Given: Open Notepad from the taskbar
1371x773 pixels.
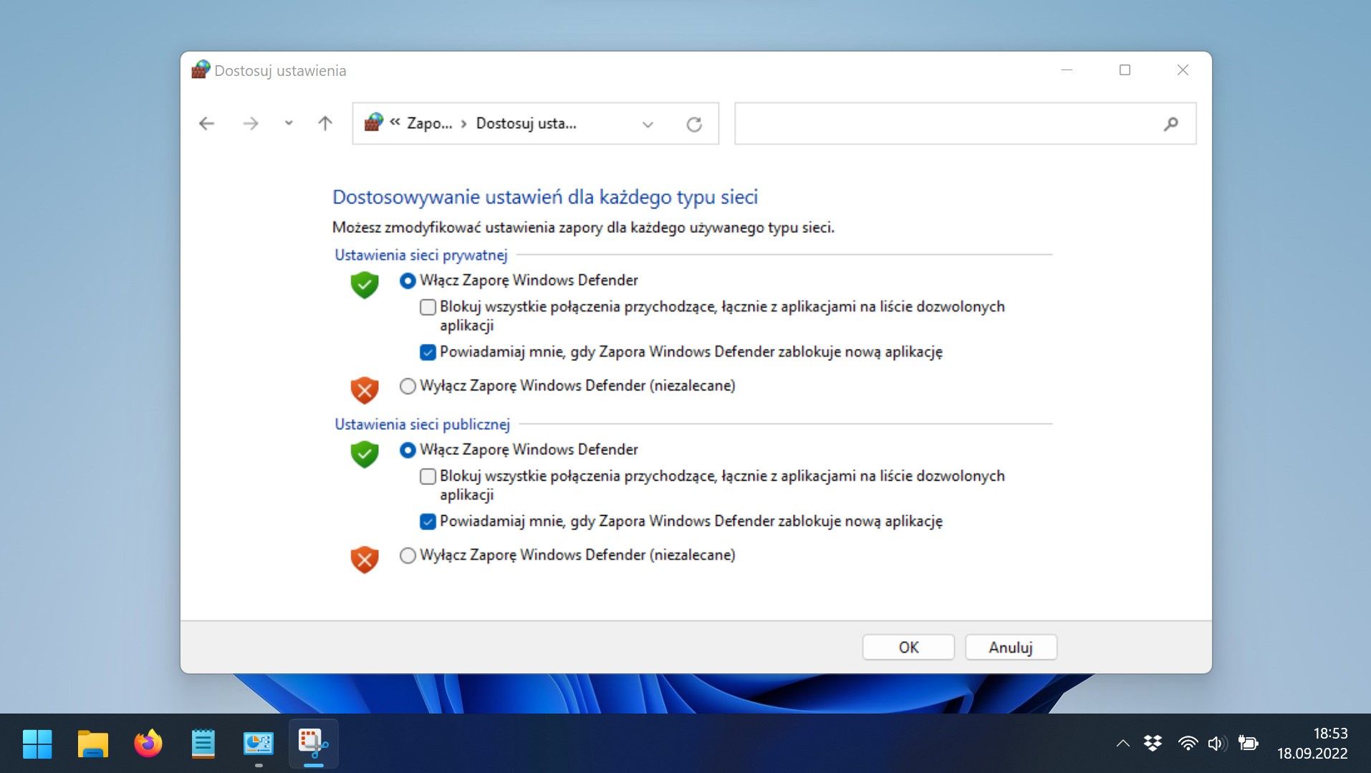Looking at the screenshot, I should coord(203,744).
